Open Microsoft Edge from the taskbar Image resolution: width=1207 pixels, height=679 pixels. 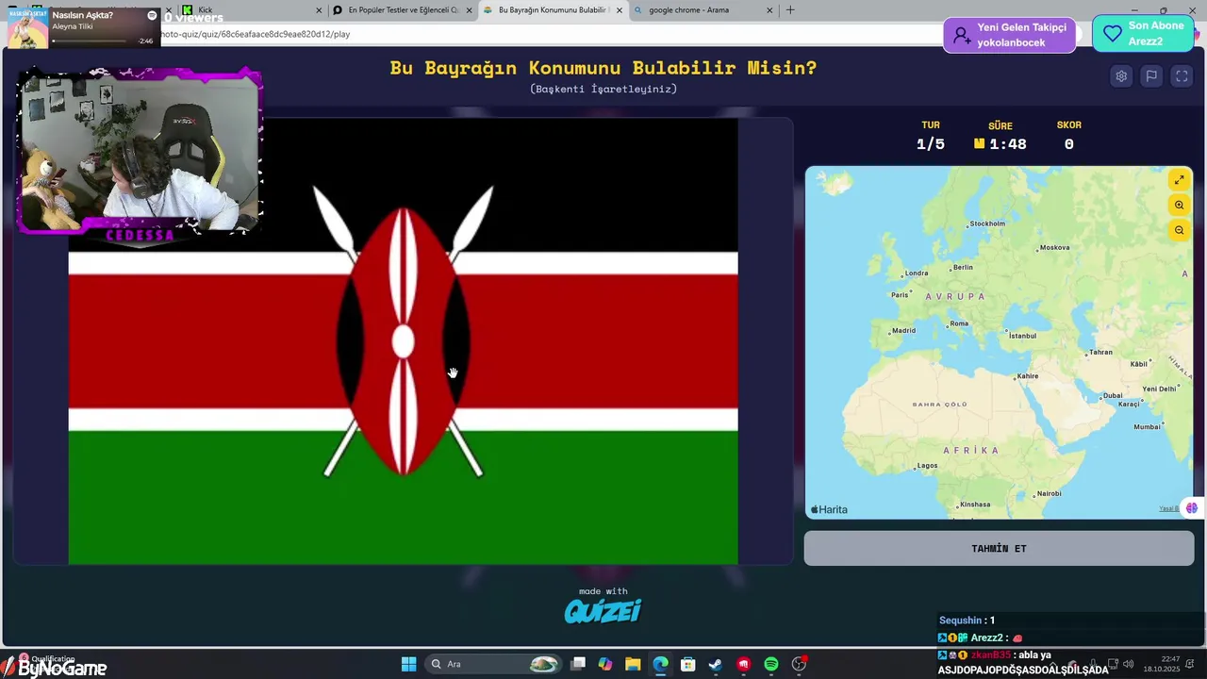tap(660, 664)
